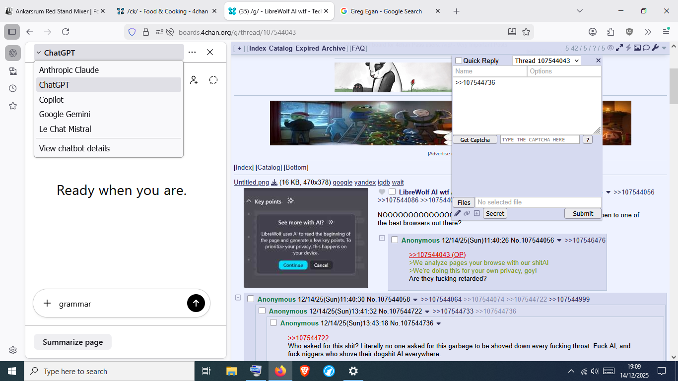Viewport: 678px width, 381px height.
Task: Open the 4chan X settings wrench
Action: click(655, 48)
